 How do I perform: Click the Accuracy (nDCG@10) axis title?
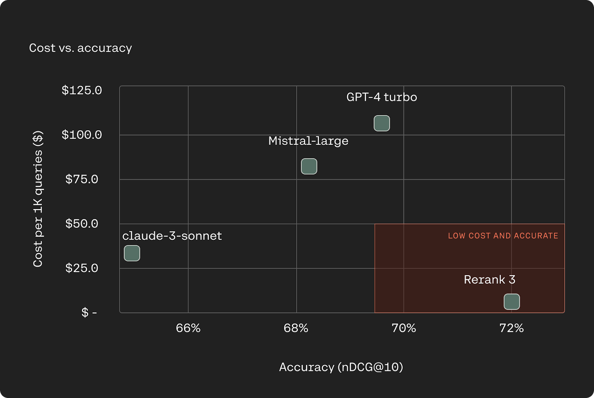pos(341,367)
